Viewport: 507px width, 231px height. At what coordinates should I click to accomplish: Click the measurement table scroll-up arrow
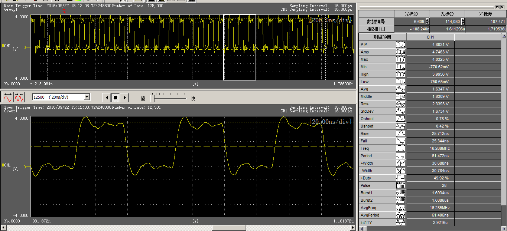point(504,37)
